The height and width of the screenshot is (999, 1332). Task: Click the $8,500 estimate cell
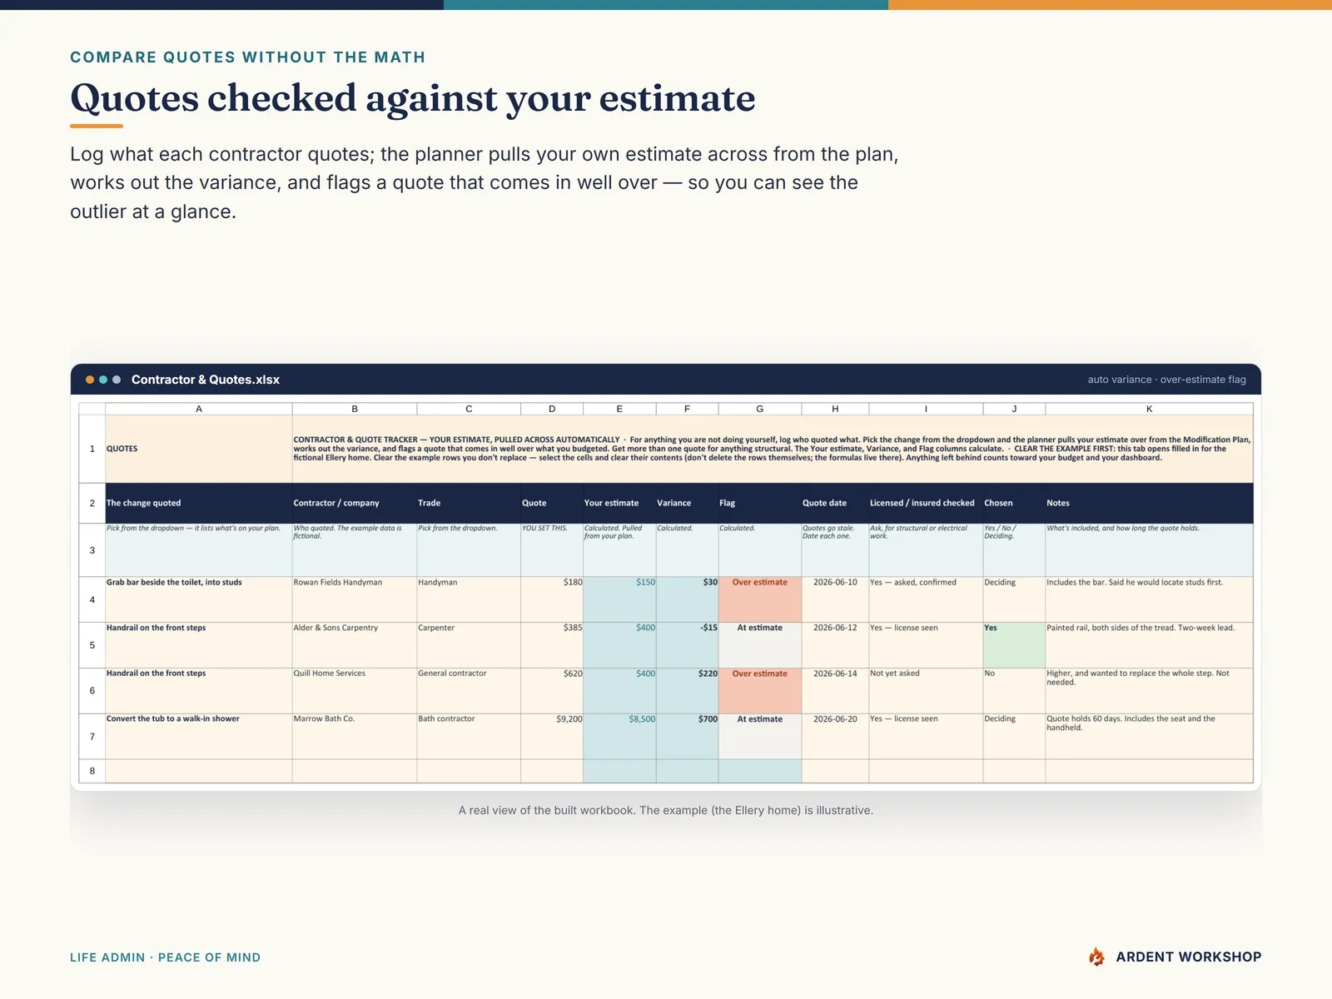[x=619, y=736]
